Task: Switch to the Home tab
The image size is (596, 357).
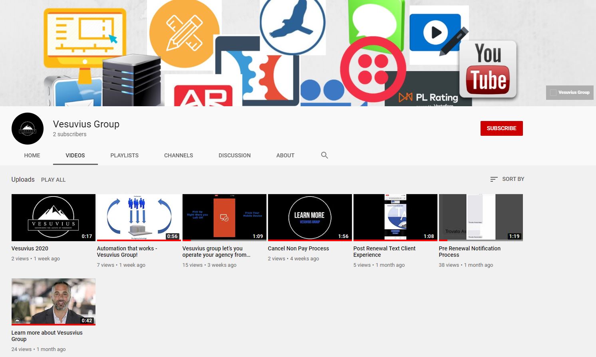Action: click(32, 155)
